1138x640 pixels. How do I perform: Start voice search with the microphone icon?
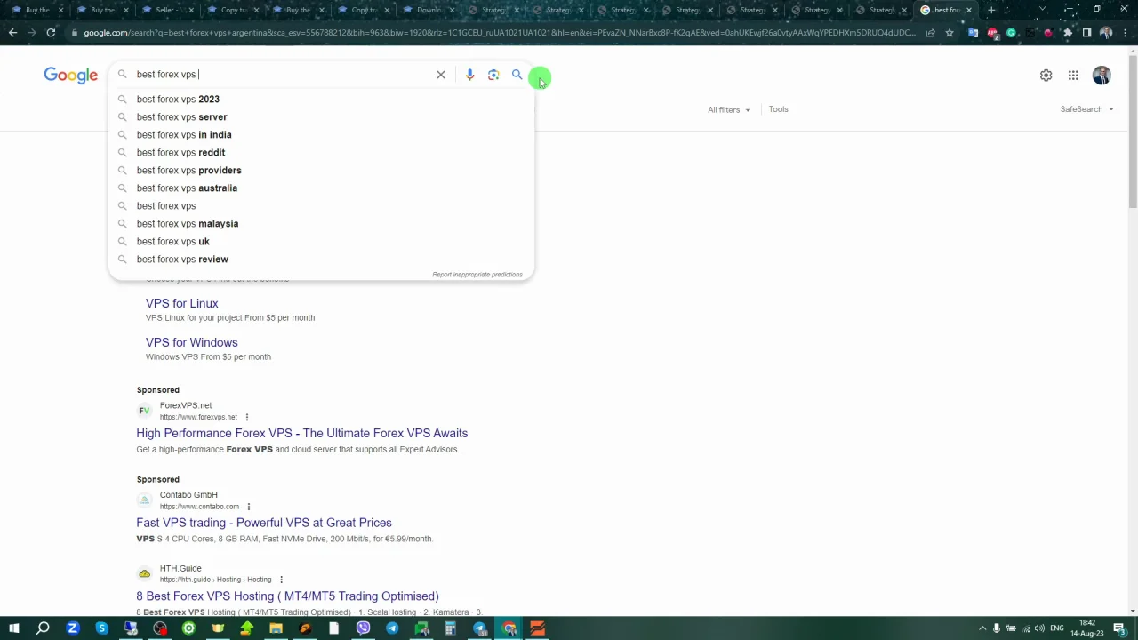[x=469, y=75]
